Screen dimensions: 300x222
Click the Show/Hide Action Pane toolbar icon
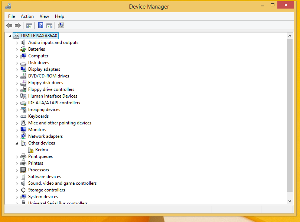coord(49,25)
